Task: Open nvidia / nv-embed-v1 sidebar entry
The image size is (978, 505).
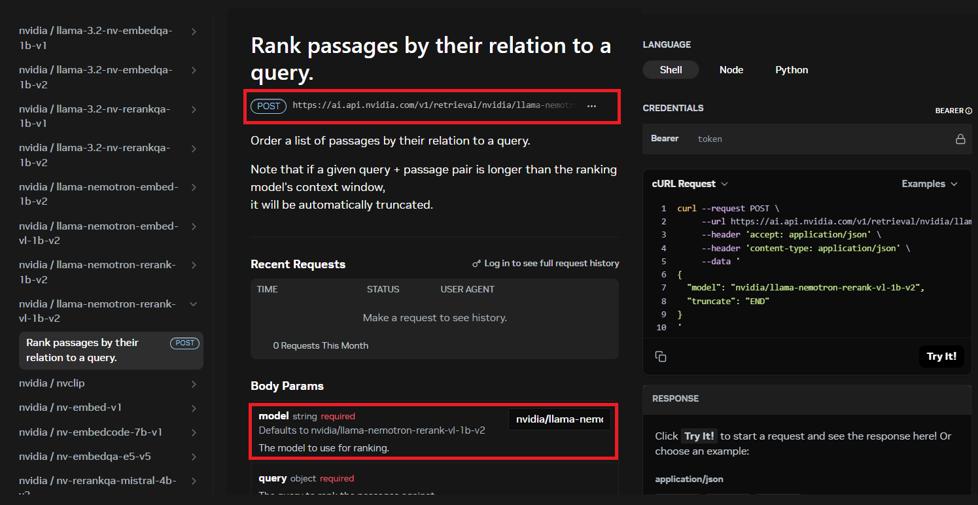Action: pos(70,408)
